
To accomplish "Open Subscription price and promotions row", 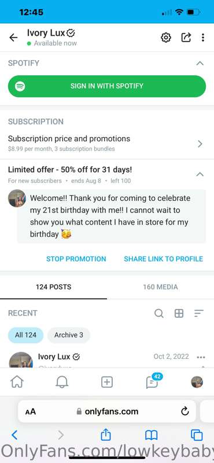I will coord(107,143).
